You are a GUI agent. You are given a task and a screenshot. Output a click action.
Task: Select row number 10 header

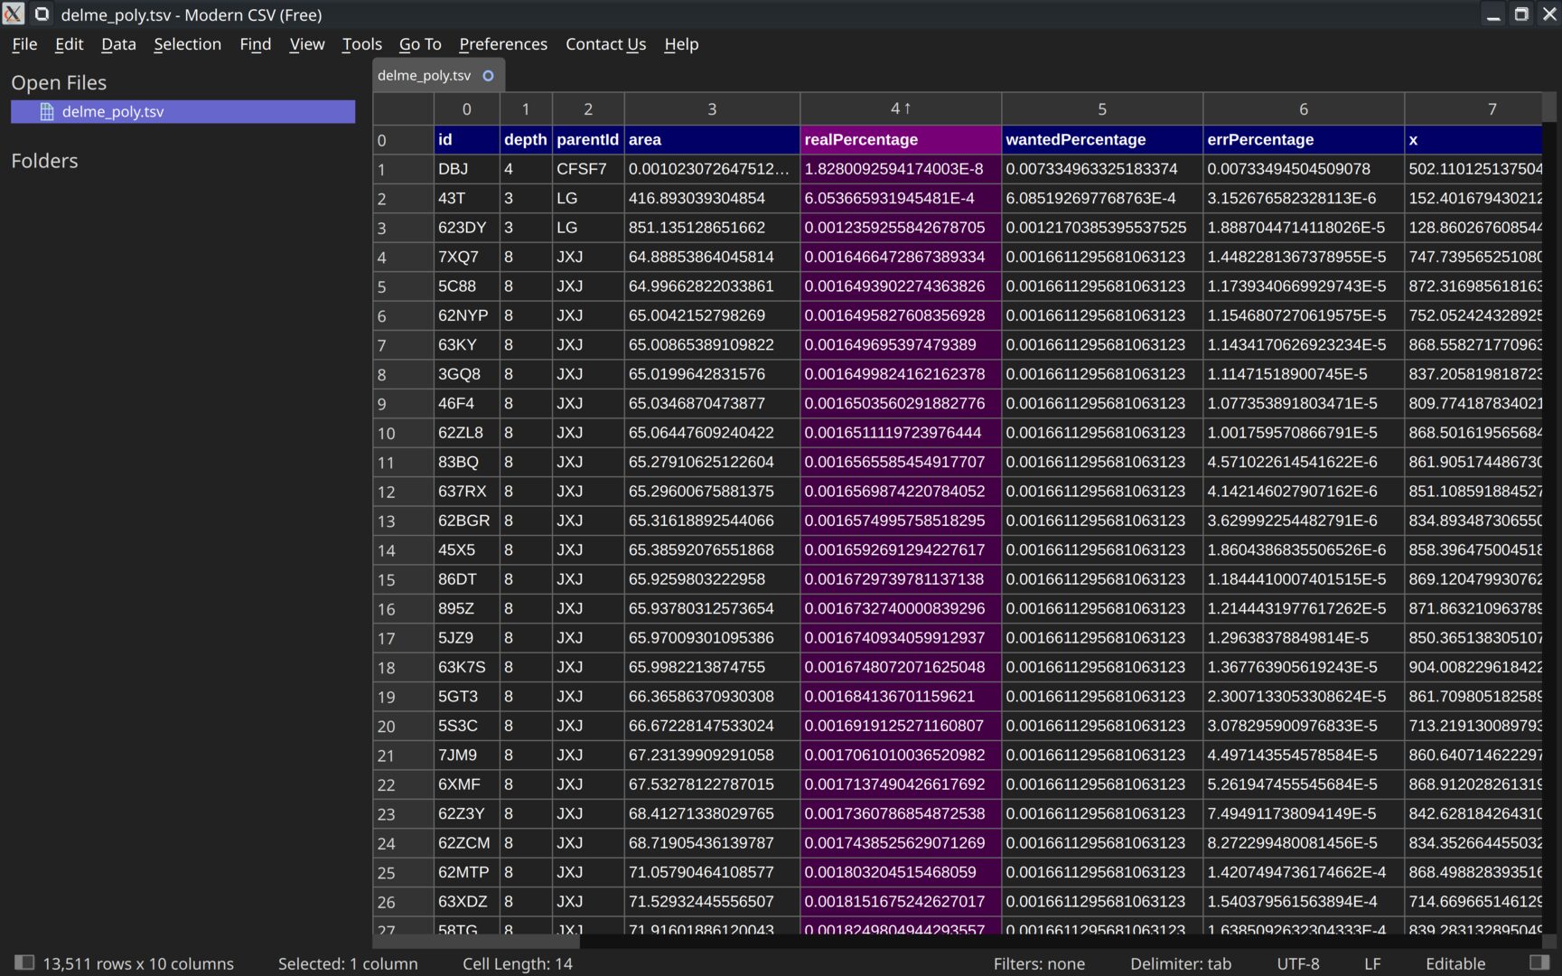403,433
